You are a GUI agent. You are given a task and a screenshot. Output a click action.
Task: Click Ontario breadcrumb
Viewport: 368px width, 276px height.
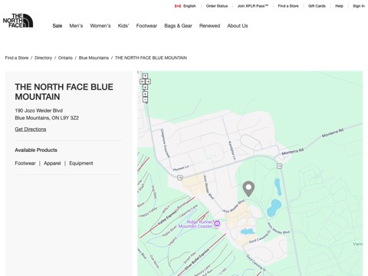pyautogui.click(x=65, y=58)
